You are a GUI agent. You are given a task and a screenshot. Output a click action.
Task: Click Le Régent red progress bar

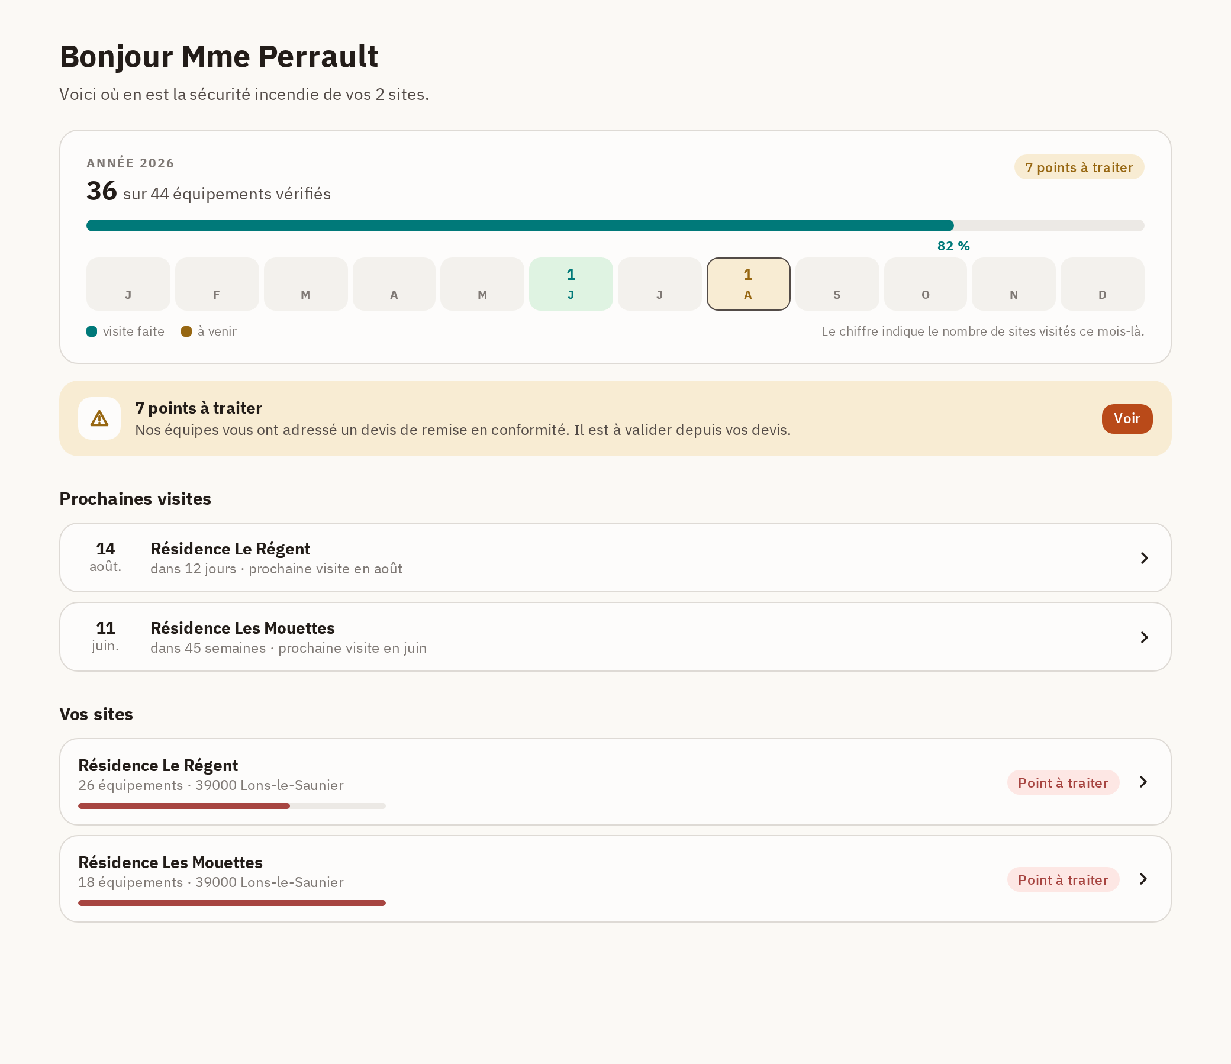pos(232,805)
